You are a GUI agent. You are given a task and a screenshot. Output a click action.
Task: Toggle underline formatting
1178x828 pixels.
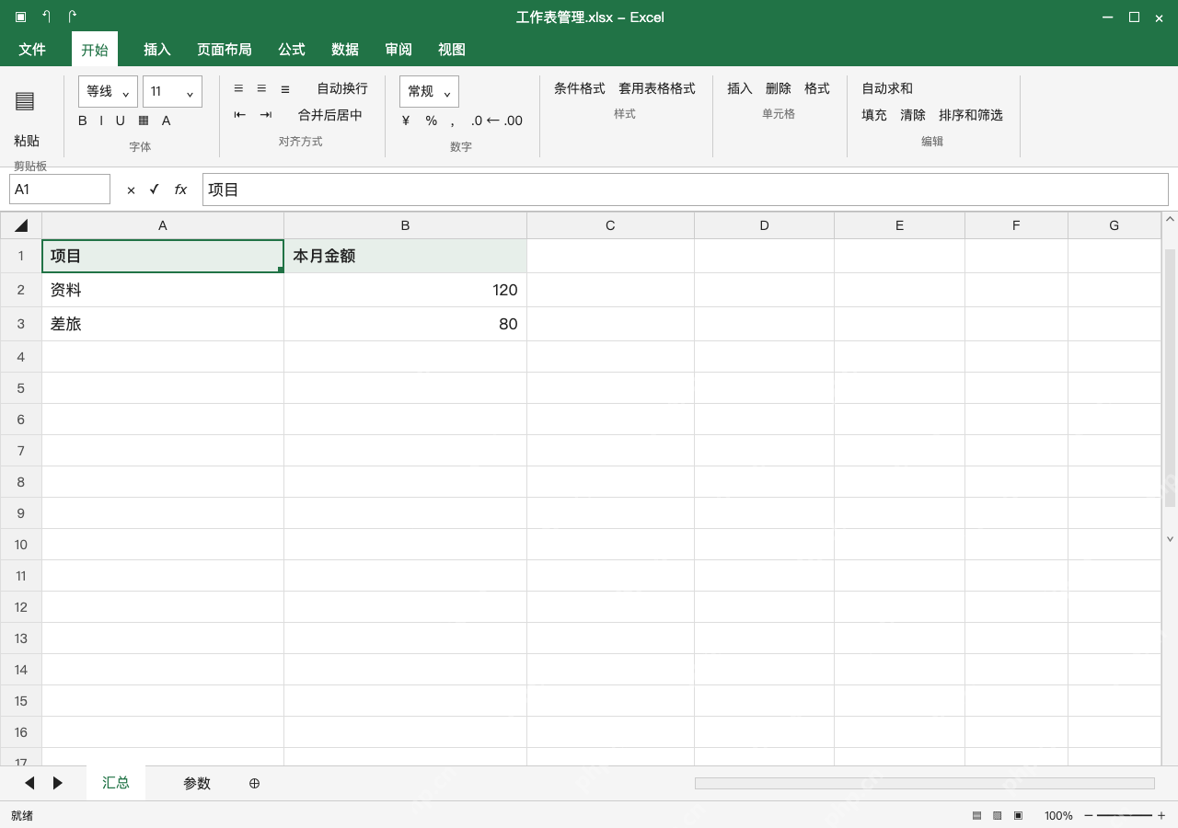pos(120,121)
